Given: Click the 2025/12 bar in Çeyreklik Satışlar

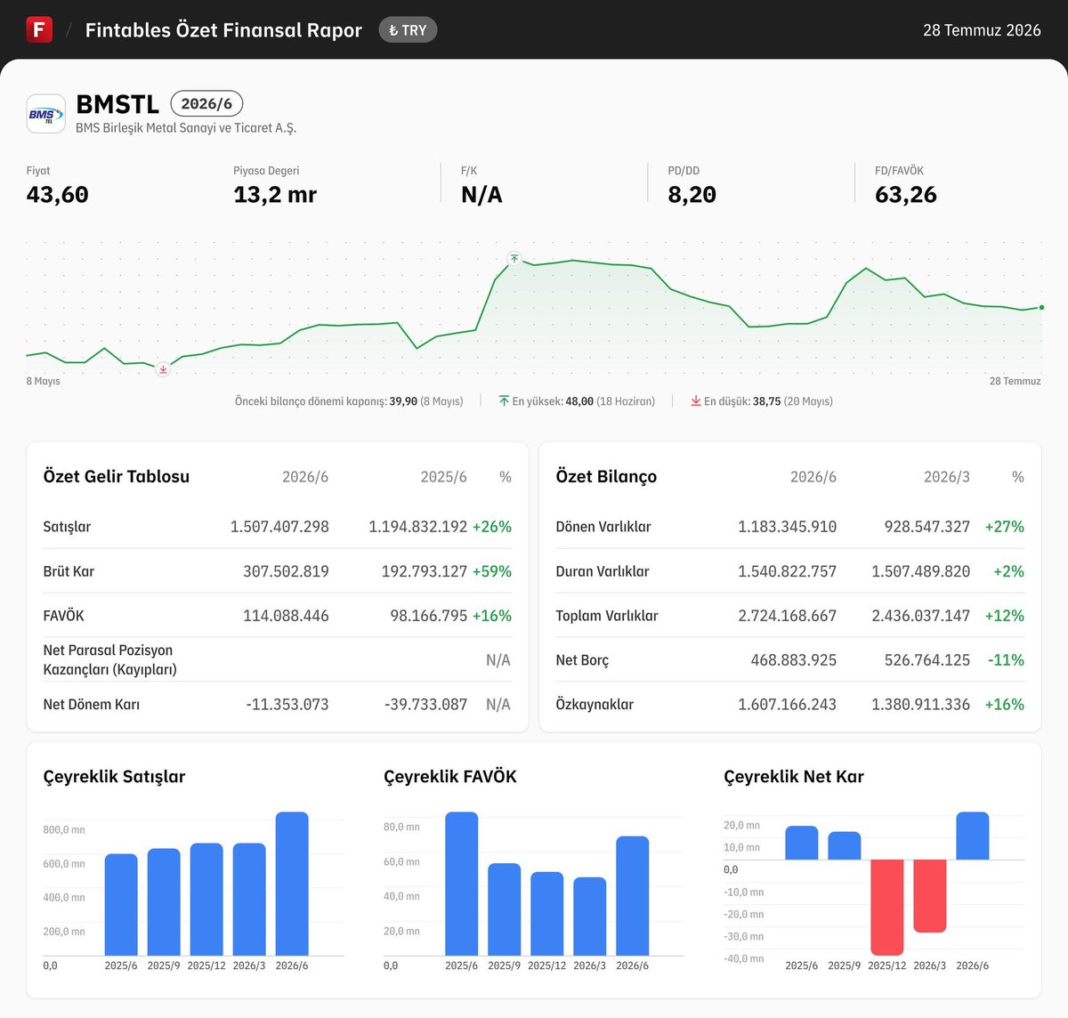Looking at the screenshot, I should (206, 900).
